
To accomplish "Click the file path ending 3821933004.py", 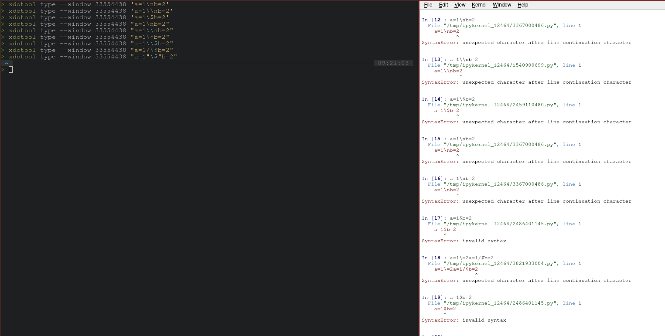I will point(500,264).
